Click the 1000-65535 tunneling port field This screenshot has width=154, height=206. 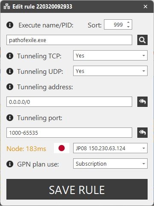point(69,133)
